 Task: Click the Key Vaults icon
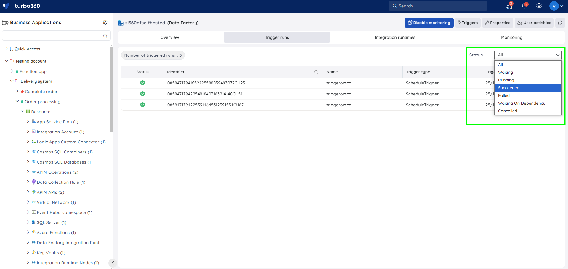coord(33,252)
